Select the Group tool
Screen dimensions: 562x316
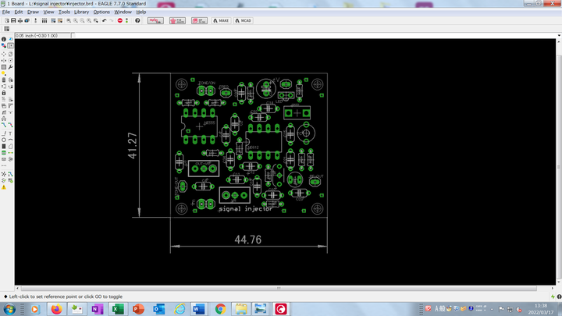(x=4, y=67)
